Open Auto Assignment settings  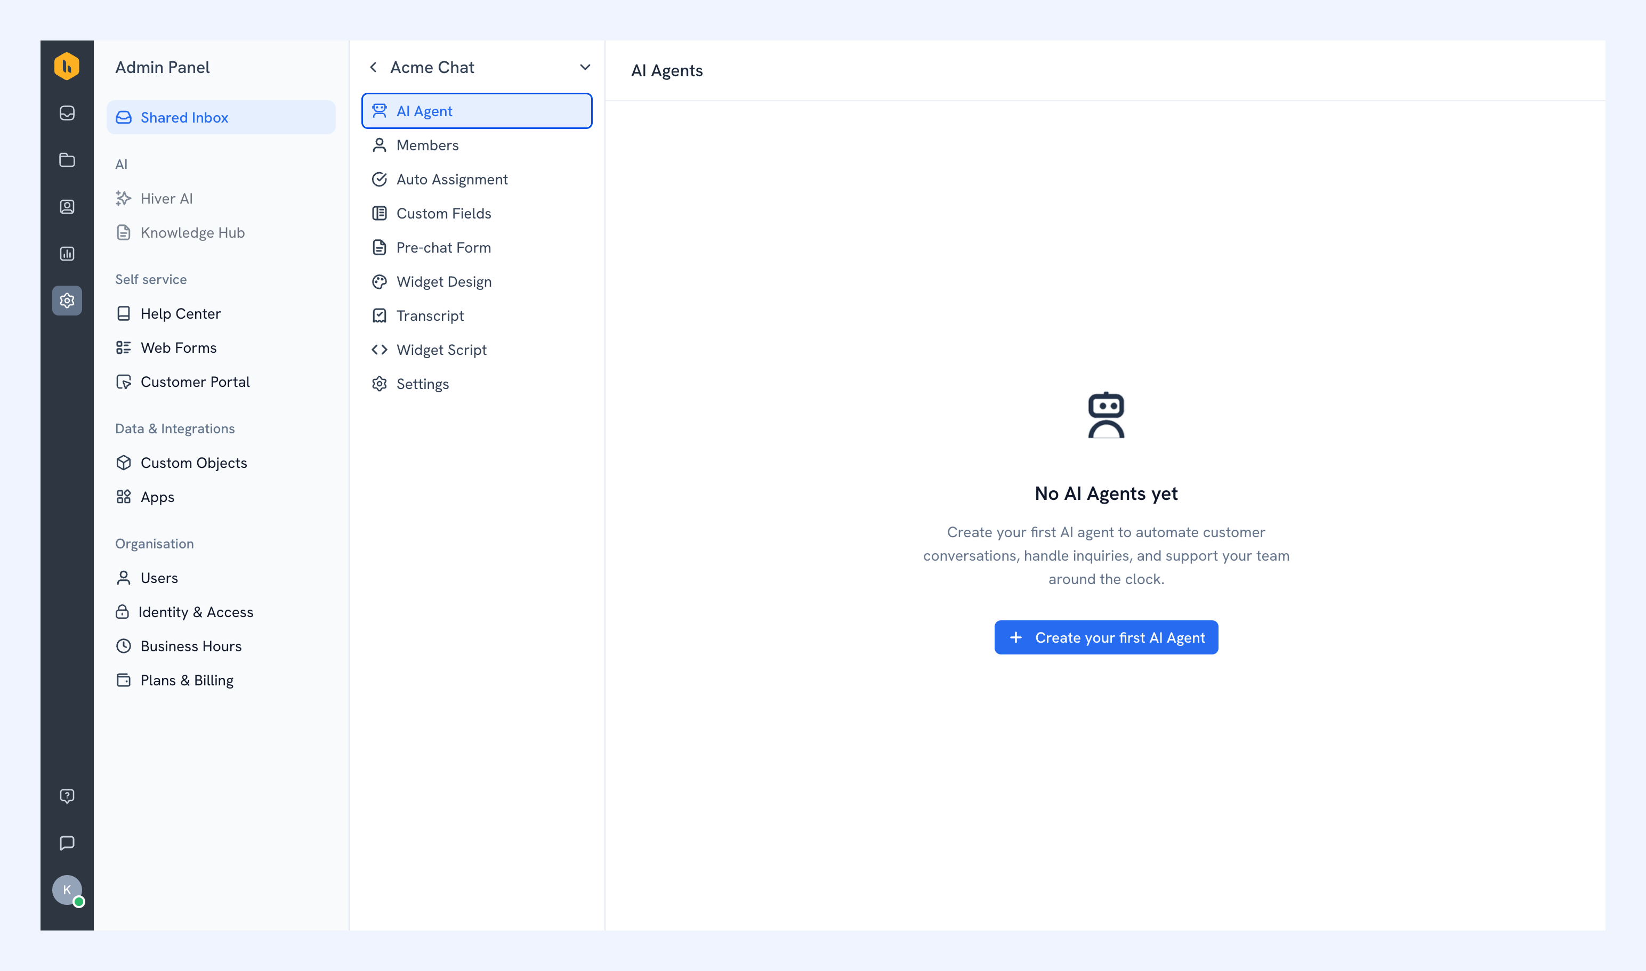click(x=477, y=179)
